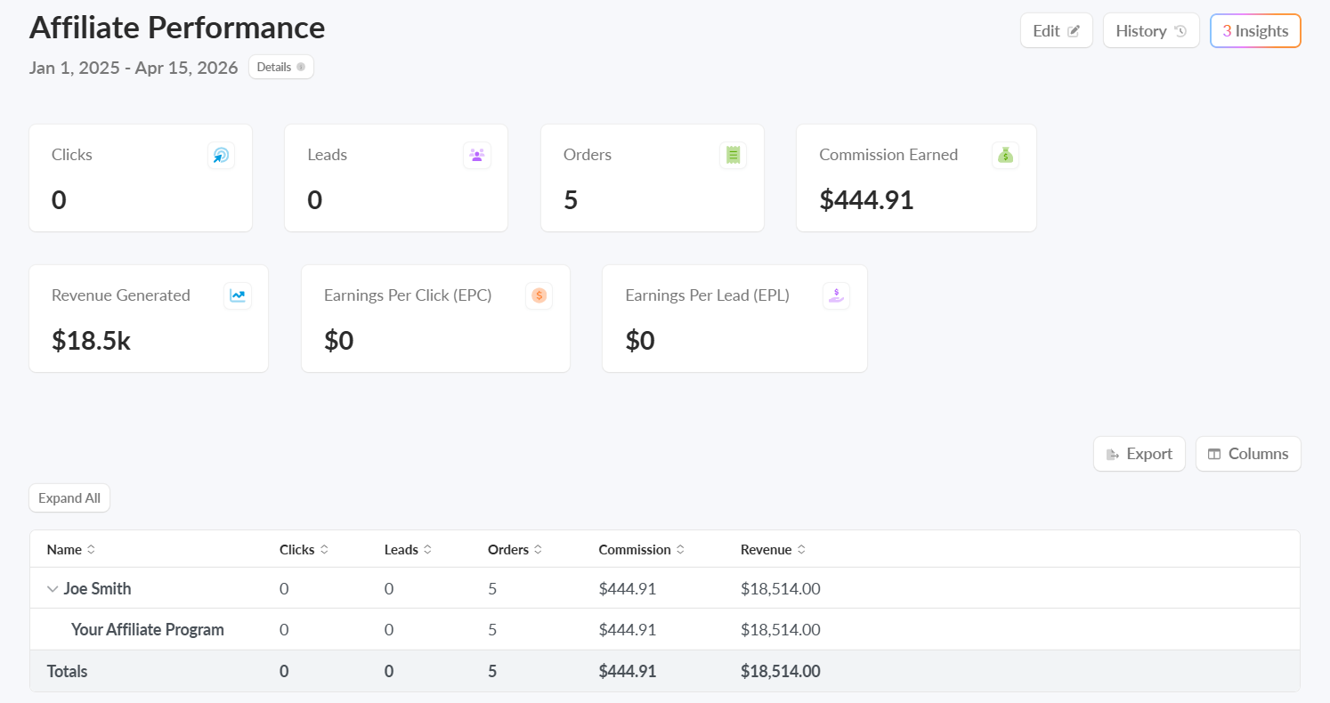Open the report History
This screenshot has height=703, width=1330.
coord(1150,31)
